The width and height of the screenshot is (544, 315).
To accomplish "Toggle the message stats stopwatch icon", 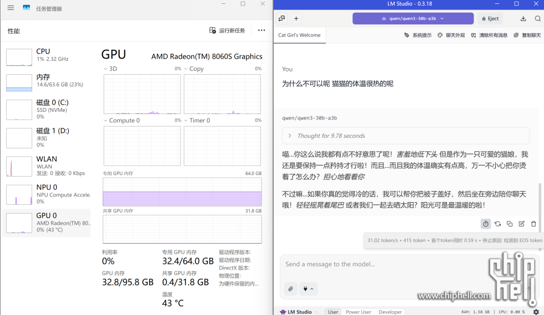I will [x=486, y=224].
